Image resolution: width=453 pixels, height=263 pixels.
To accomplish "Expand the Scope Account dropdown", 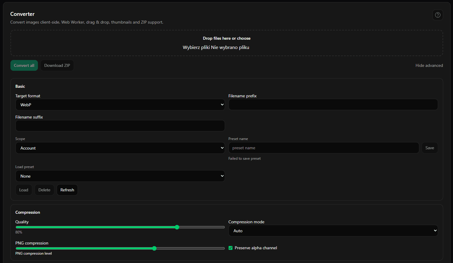I will (120, 148).
